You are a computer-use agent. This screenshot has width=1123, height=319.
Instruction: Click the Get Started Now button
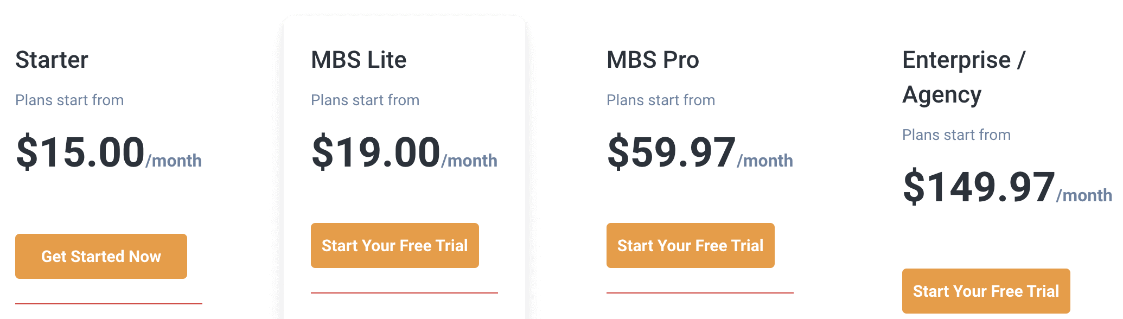101,256
